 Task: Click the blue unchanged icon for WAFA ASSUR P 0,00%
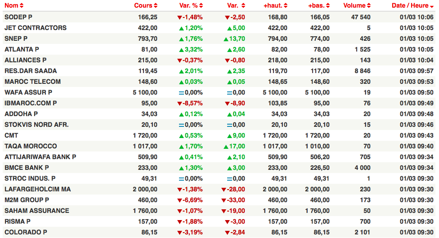(181, 92)
